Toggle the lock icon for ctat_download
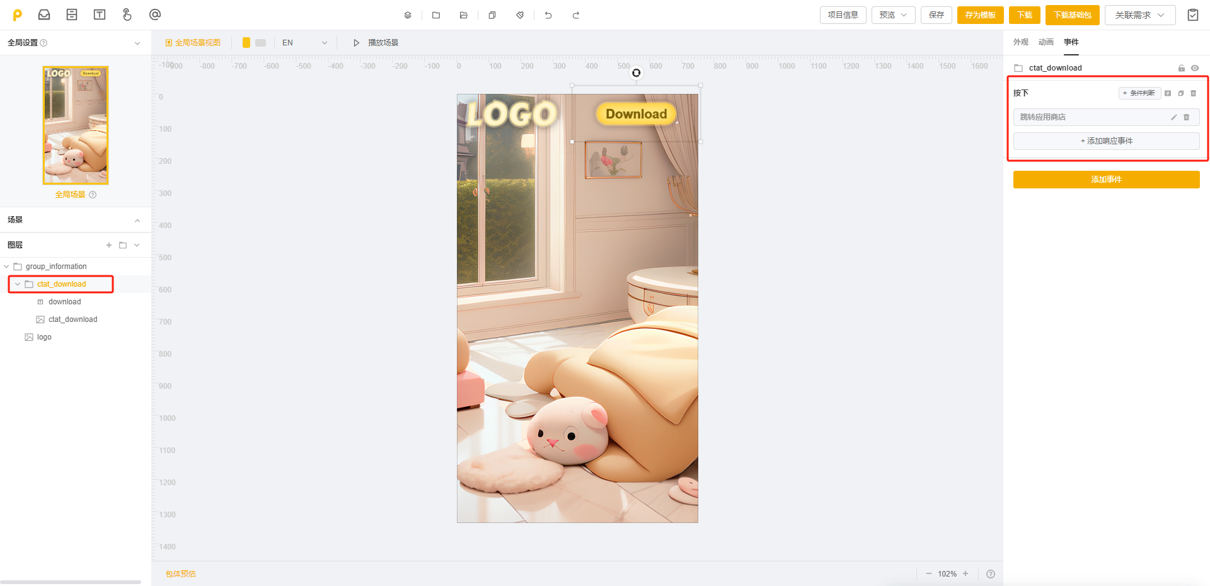 (x=1182, y=68)
